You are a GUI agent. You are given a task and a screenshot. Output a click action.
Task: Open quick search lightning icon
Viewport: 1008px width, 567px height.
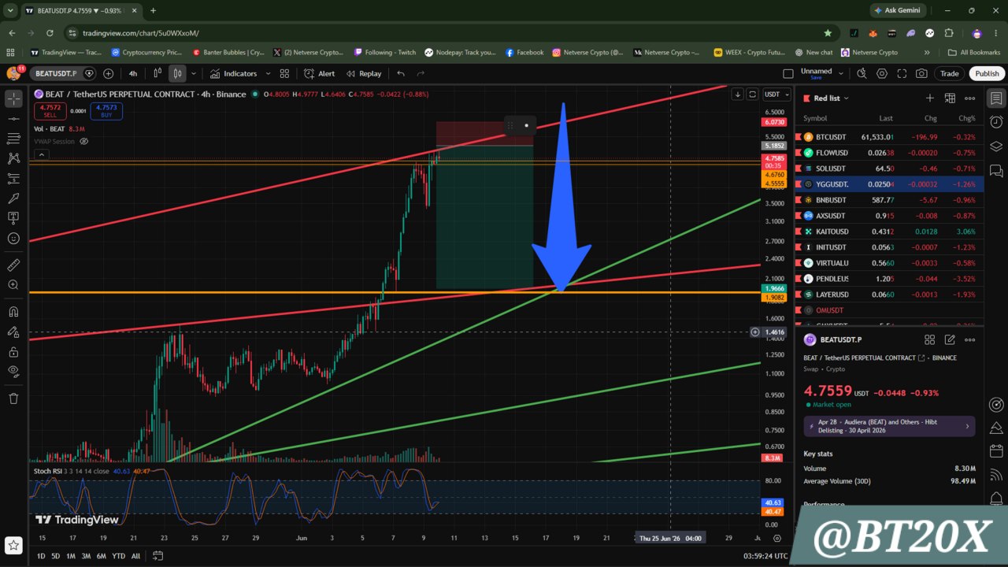(x=862, y=73)
